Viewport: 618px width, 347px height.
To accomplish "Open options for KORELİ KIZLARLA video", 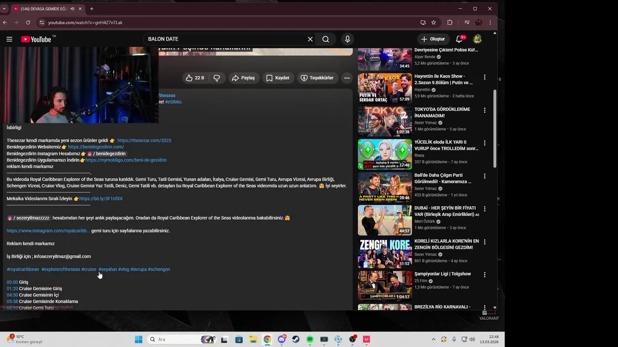I will (x=485, y=242).
